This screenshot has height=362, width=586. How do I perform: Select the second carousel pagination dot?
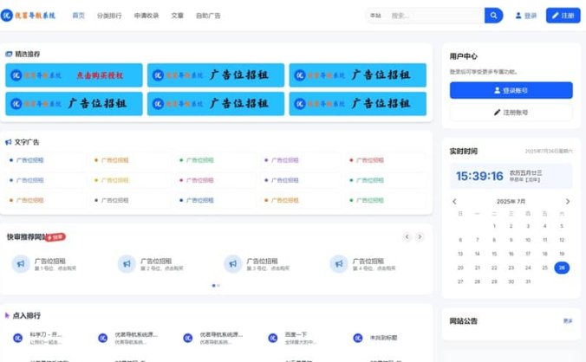(218, 286)
